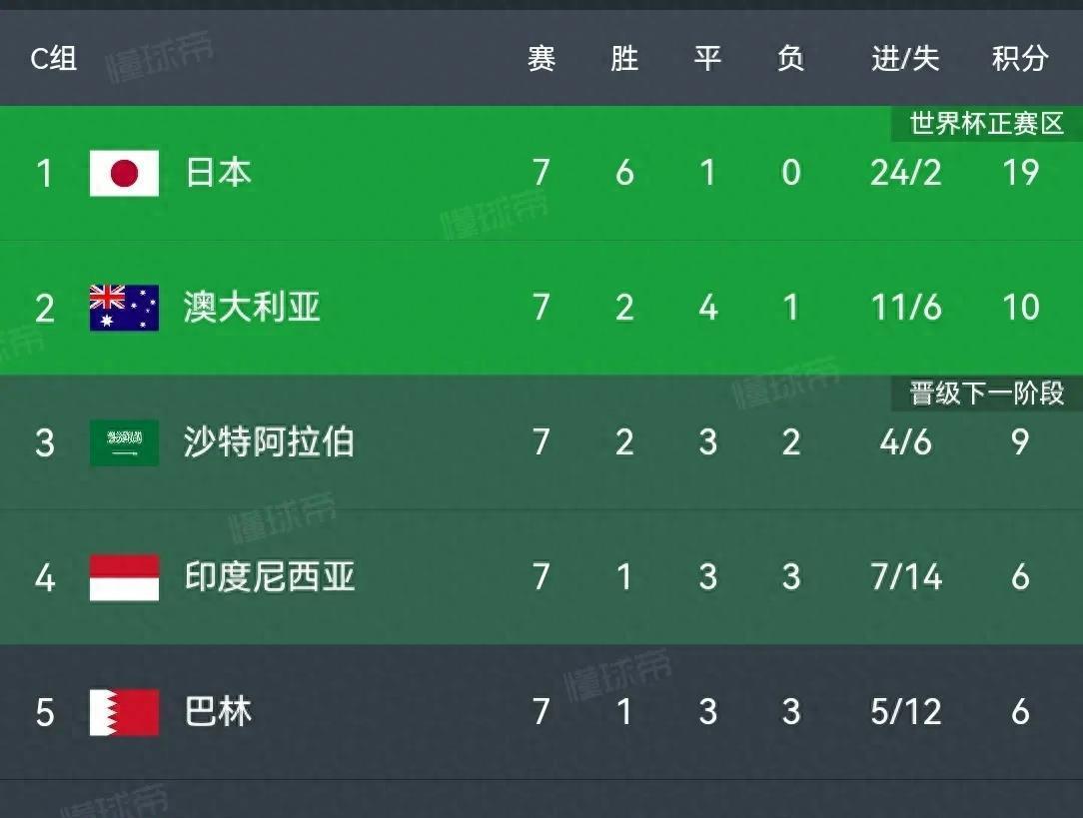The image size is (1083, 818).
Task: Click the Australia flag icon
Action: pos(124,308)
